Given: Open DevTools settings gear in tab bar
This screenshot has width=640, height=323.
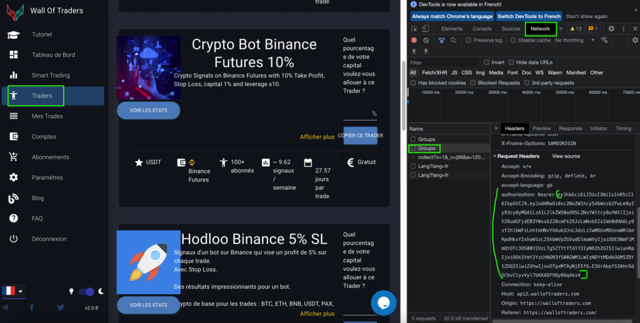Looking at the screenshot, I should point(611,29).
